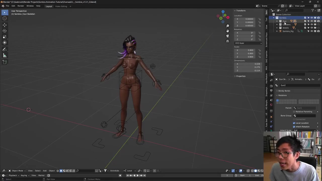Switch to Video Editing workspace tab

(61, 6)
